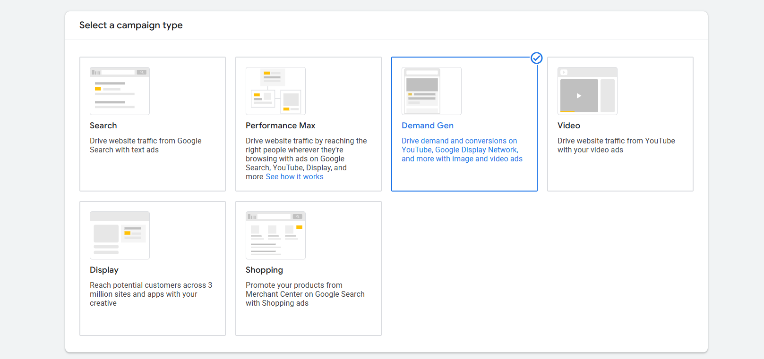Open the 'See how it works' link

tap(294, 177)
